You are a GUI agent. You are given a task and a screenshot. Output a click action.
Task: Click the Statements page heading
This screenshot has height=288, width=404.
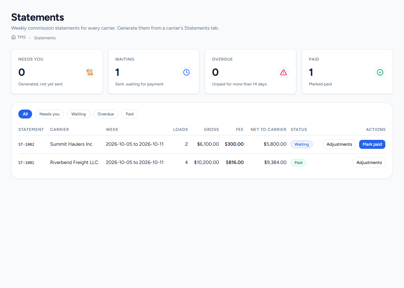38,17
